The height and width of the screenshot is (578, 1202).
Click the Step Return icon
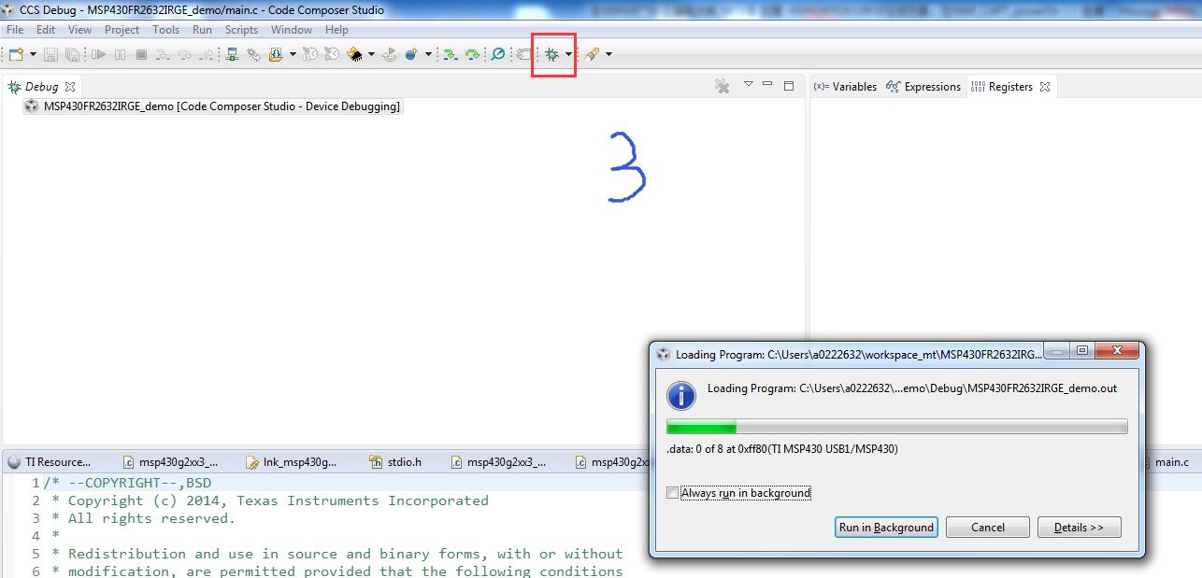click(x=207, y=55)
